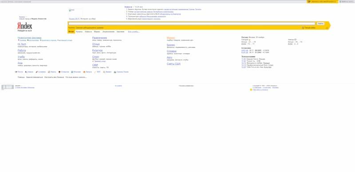Open the Студия Артемия Лебедева footer link
Image resolution: width=355 pixels, height=172 pixels.
click(25, 88)
